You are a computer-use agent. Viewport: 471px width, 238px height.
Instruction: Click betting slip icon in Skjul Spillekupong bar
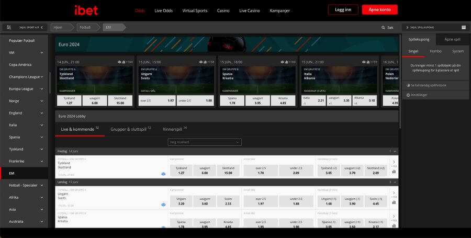click(x=463, y=27)
